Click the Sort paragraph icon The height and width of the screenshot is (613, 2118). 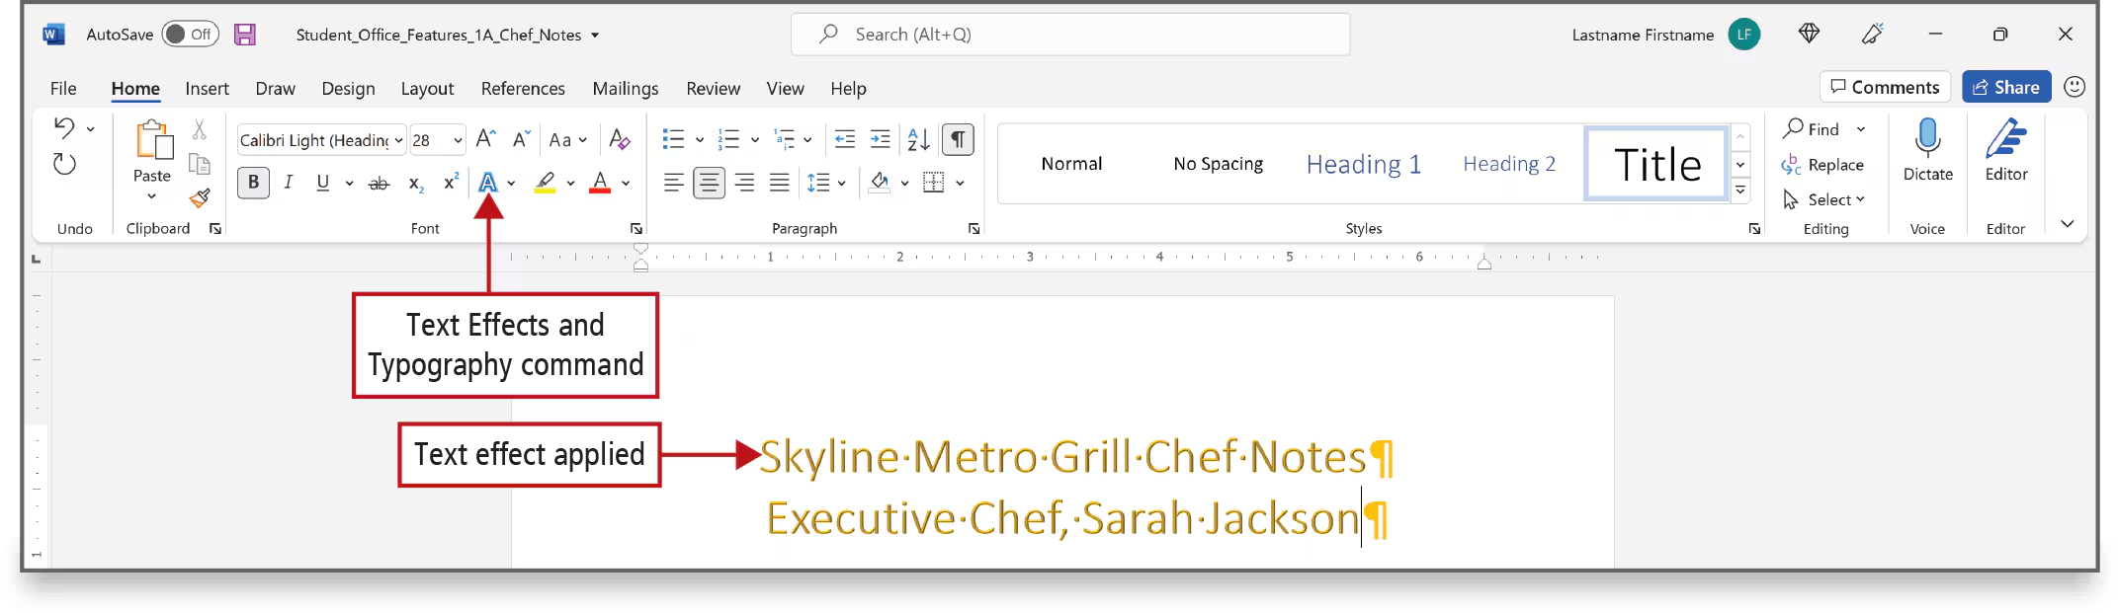(918, 139)
